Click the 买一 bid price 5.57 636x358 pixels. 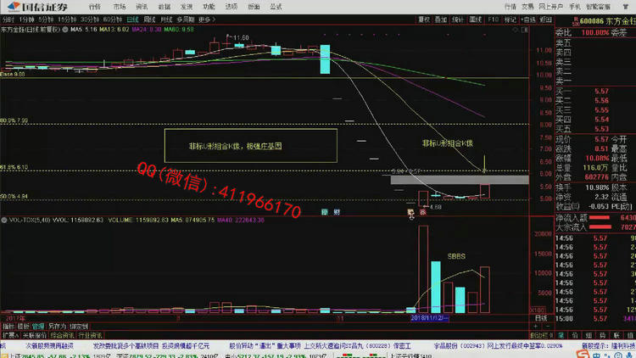(x=601, y=92)
